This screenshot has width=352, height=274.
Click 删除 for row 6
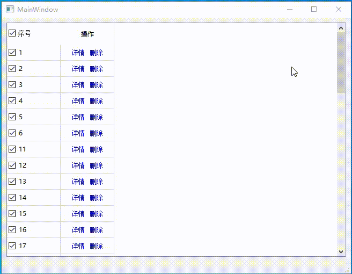[x=96, y=133]
